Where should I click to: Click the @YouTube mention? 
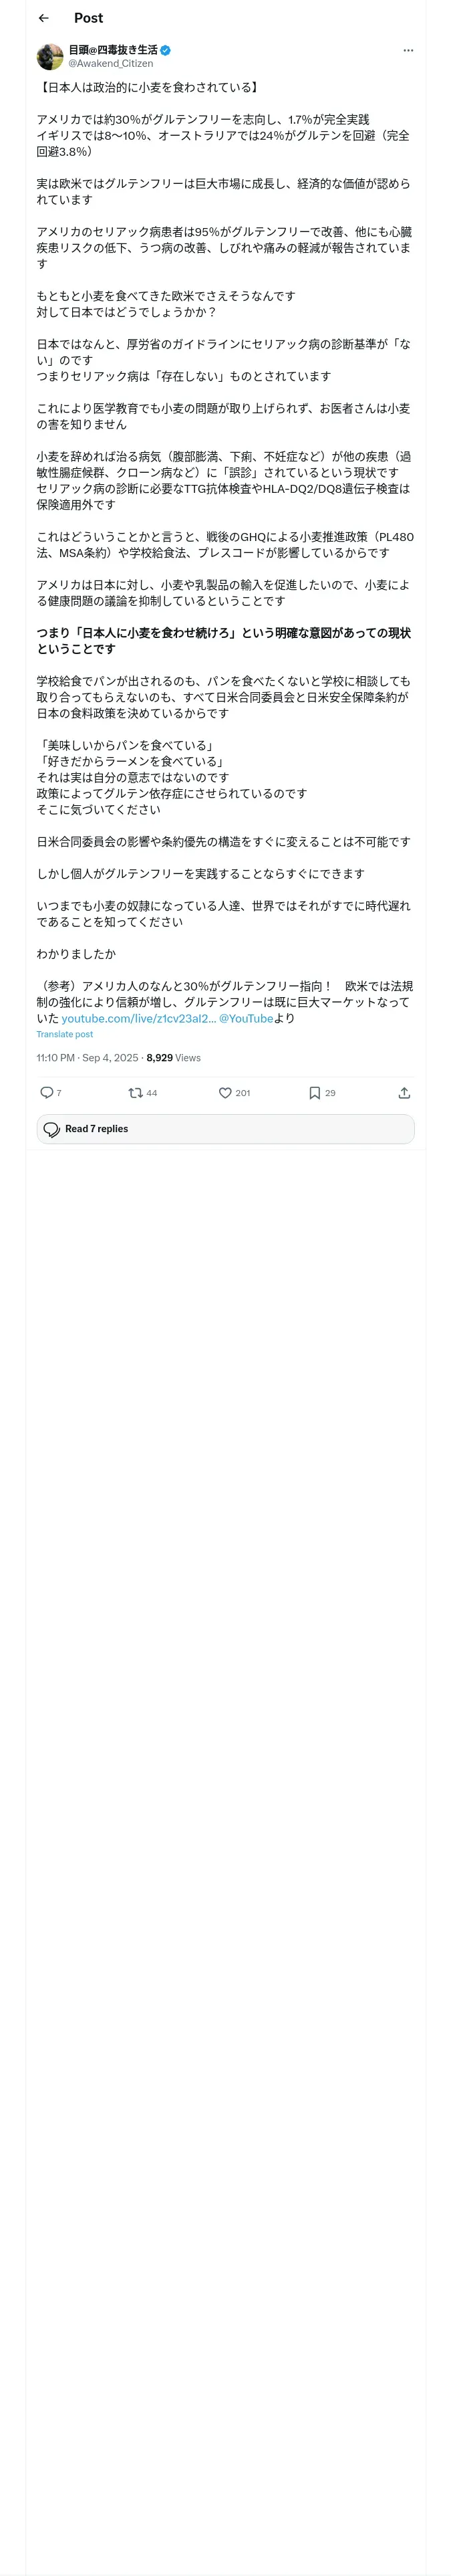pyautogui.click(x=246, y=1018)
